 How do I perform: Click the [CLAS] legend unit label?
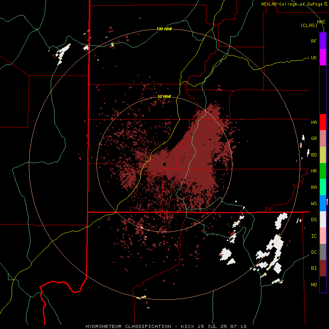(x=309, y=26)
